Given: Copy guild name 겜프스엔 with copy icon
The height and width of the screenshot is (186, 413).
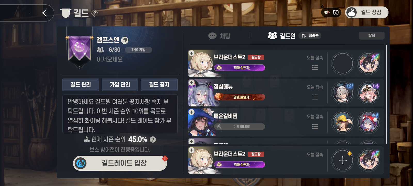Looking at the screenshot, I should pos(125,40).
